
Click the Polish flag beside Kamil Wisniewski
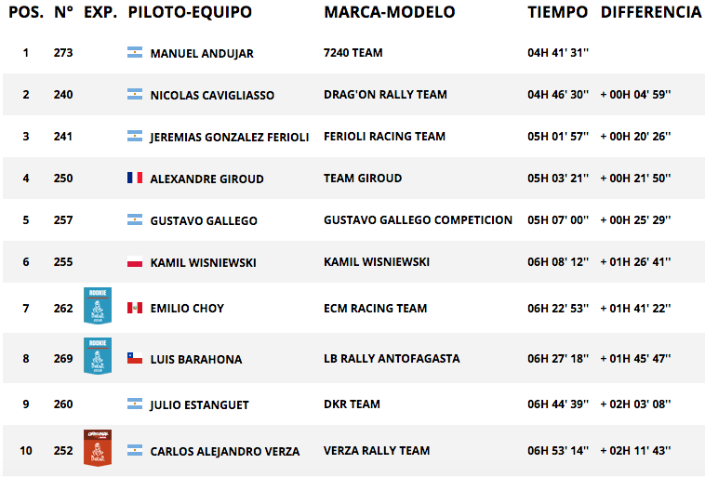pos(135,263)
